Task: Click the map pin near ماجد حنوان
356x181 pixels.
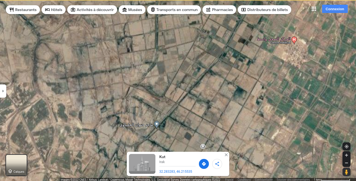Action: pyautogui.click(x=157, y=124)
